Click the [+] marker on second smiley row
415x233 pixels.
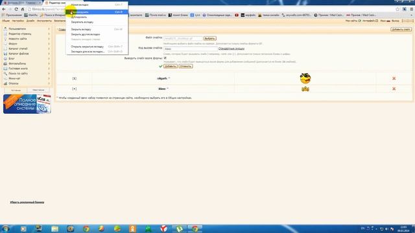click(75, 89)
